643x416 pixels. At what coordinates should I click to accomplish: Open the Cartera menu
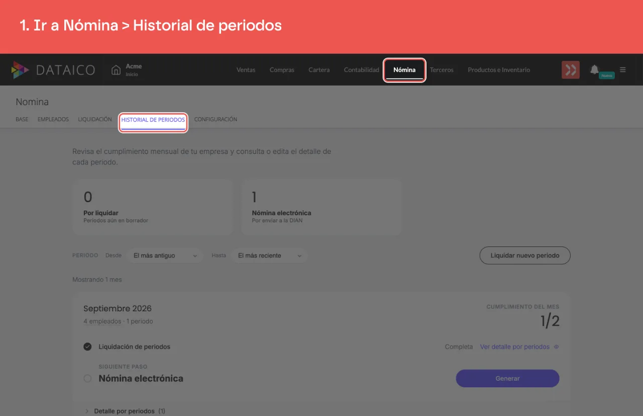point(319,70)
